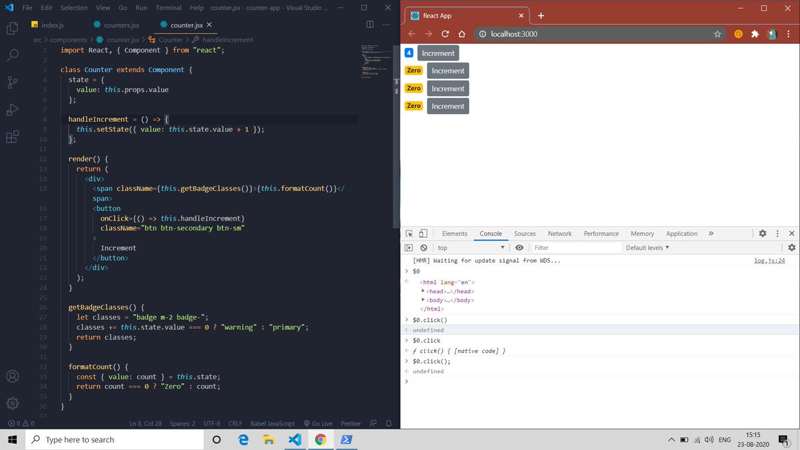Screen dimensions: 800x450
Task: Toggle the console sidebar
Action: (410, 247)
